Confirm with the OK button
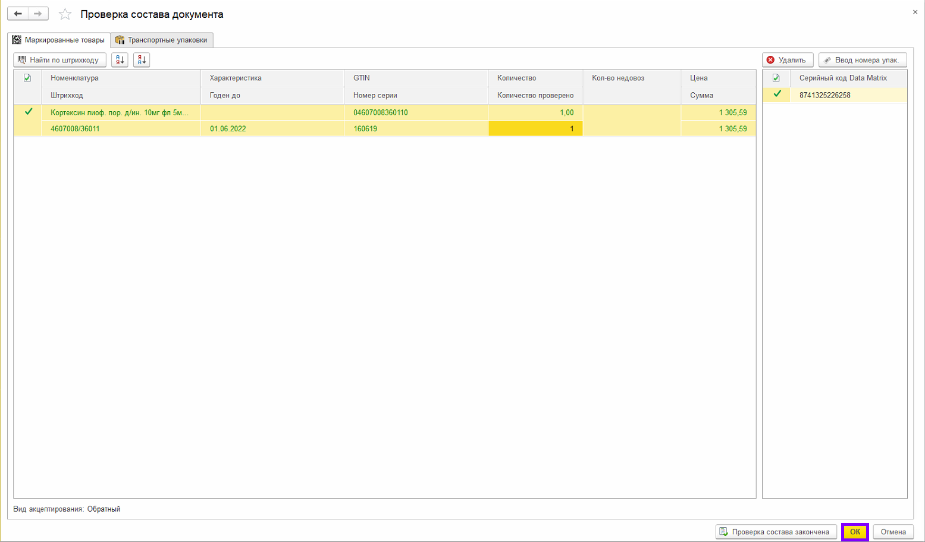The width and height of the screenshot is (925, 542). [x=855, y=532]
